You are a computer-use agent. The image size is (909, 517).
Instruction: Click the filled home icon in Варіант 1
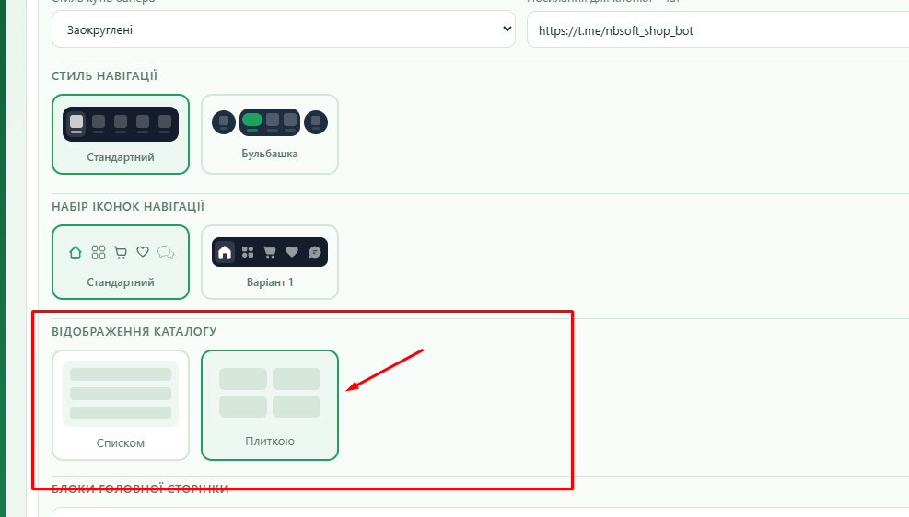[225, 252]
